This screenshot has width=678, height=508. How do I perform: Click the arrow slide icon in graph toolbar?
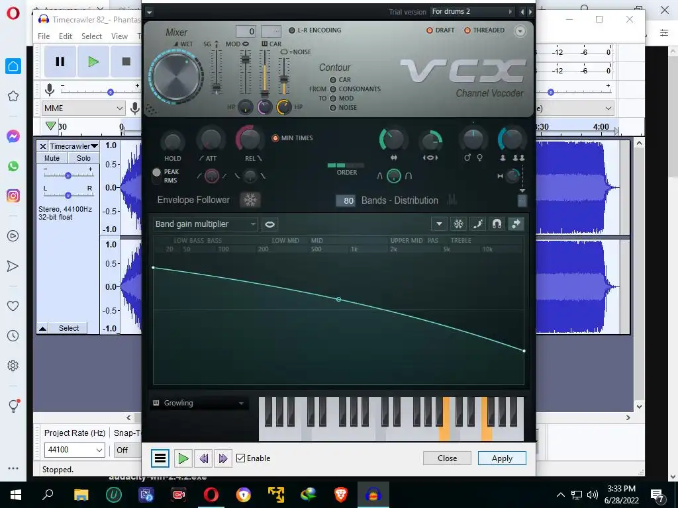pyautogui.click(x=516, y=224)
